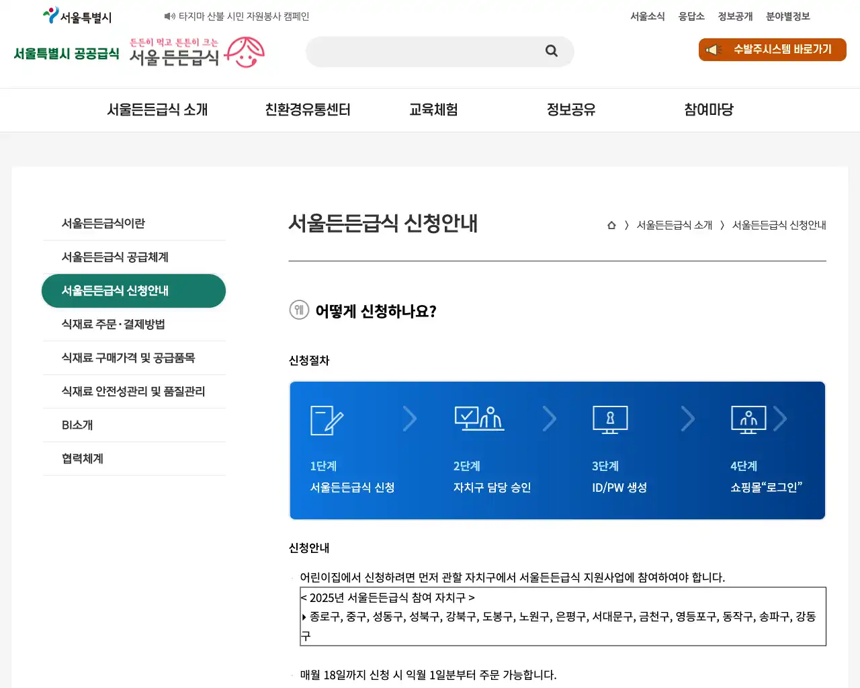This screenshot has width=860, height=688.
Task: Open the 정보공개 link
Action: click(x=734, y=16)
